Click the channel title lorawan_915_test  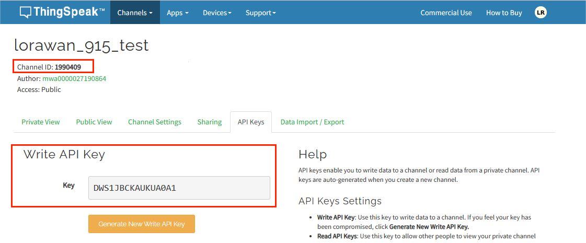coord(82,45)
